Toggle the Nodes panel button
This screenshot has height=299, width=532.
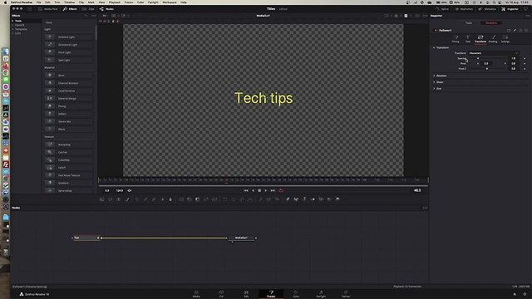point(107,9)
